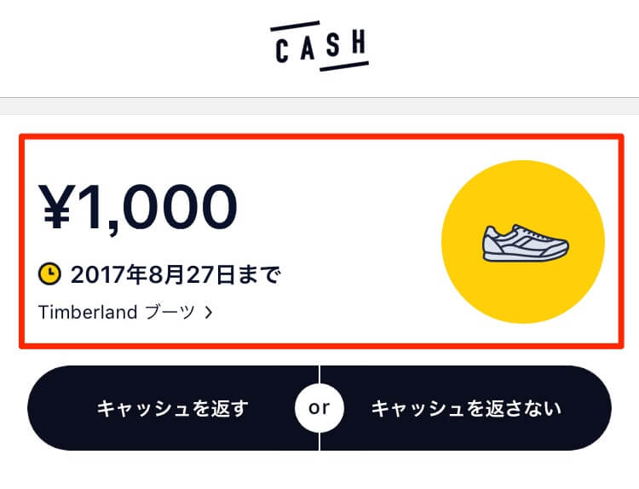Select キャッシュを返さない button
Image resolution: width=639 pixels, height=489 pixels.
(466, 408)
